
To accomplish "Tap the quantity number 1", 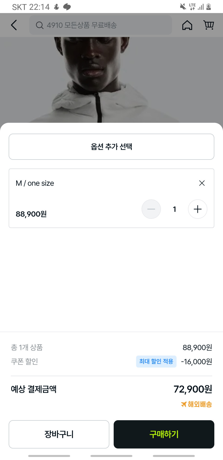I will [x=174, y=209].
